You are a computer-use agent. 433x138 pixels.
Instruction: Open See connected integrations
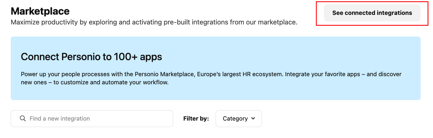[372, 13]
